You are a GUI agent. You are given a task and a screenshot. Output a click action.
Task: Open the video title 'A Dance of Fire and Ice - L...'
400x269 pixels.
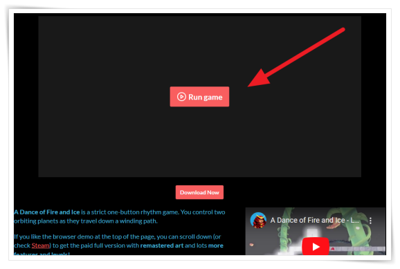coord(315,220)
